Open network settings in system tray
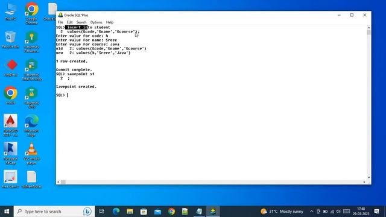The image size is (386, 217). point(332,212)
